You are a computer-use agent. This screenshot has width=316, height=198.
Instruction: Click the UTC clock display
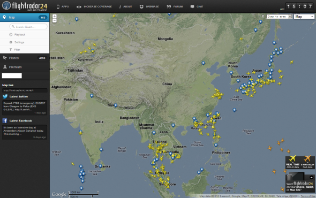tap(299, 6)
